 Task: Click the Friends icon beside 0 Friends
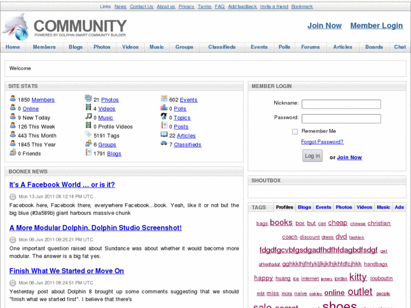click(x=12, y=152)
